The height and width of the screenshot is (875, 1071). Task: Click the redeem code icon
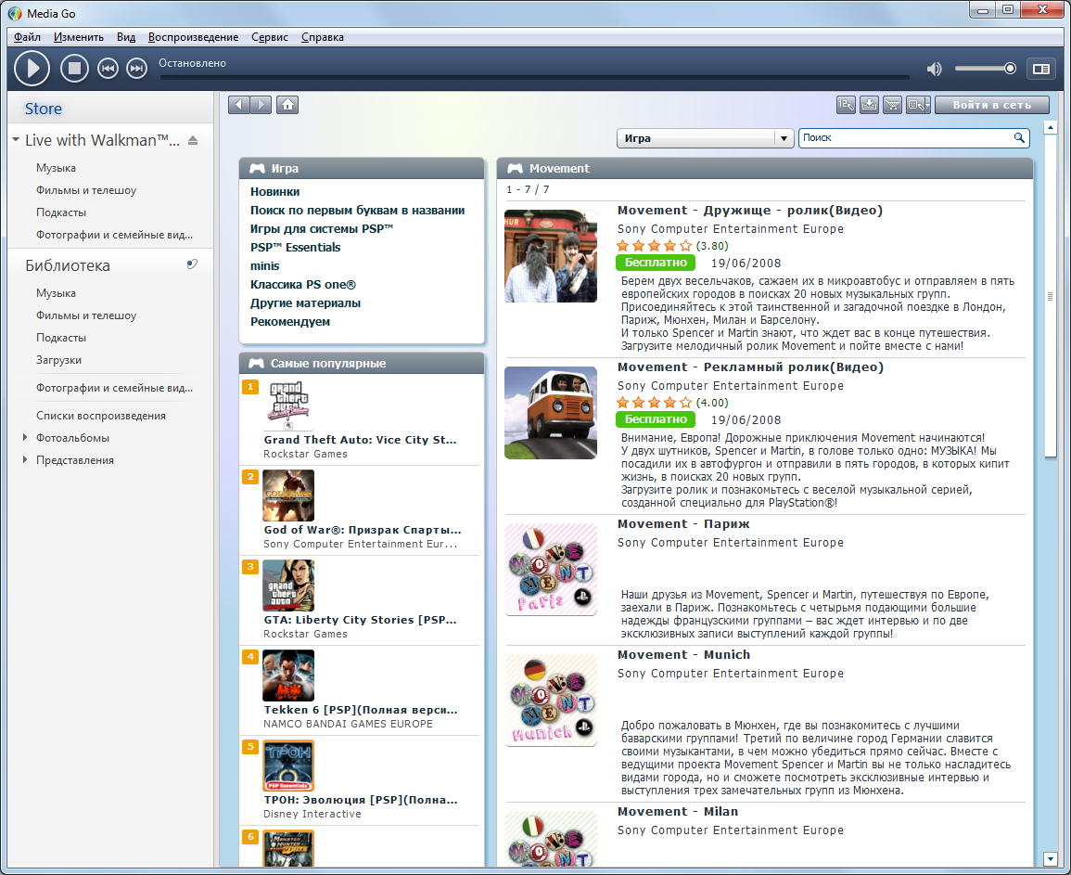pyautogui.click(x=846, y=105)
